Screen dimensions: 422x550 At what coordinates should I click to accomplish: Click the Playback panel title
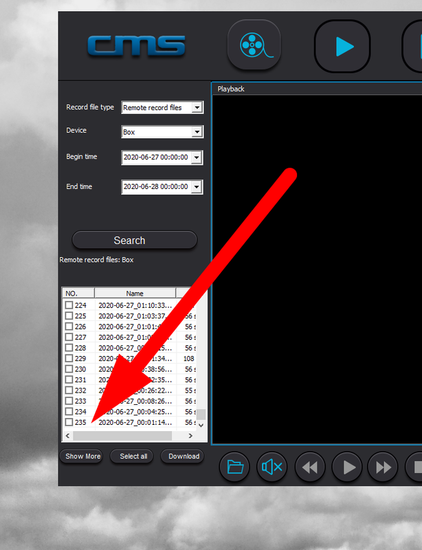[231, 89]
